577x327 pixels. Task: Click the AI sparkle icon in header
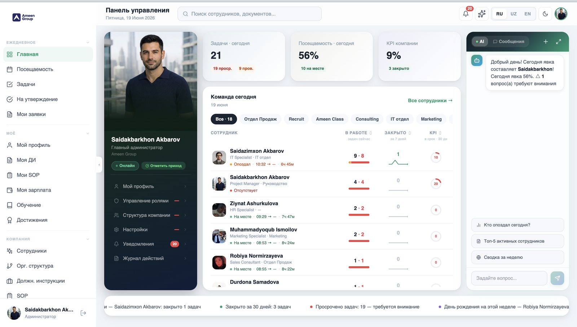tap(482, 14)
